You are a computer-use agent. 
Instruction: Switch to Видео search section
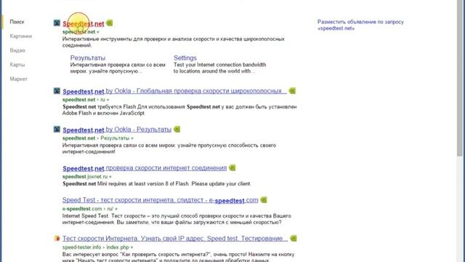(17, 50)
